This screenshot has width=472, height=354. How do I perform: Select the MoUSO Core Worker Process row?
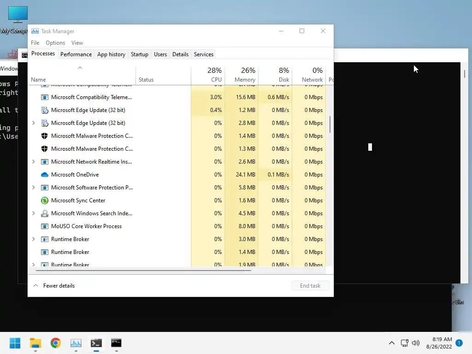pos(177,226)
